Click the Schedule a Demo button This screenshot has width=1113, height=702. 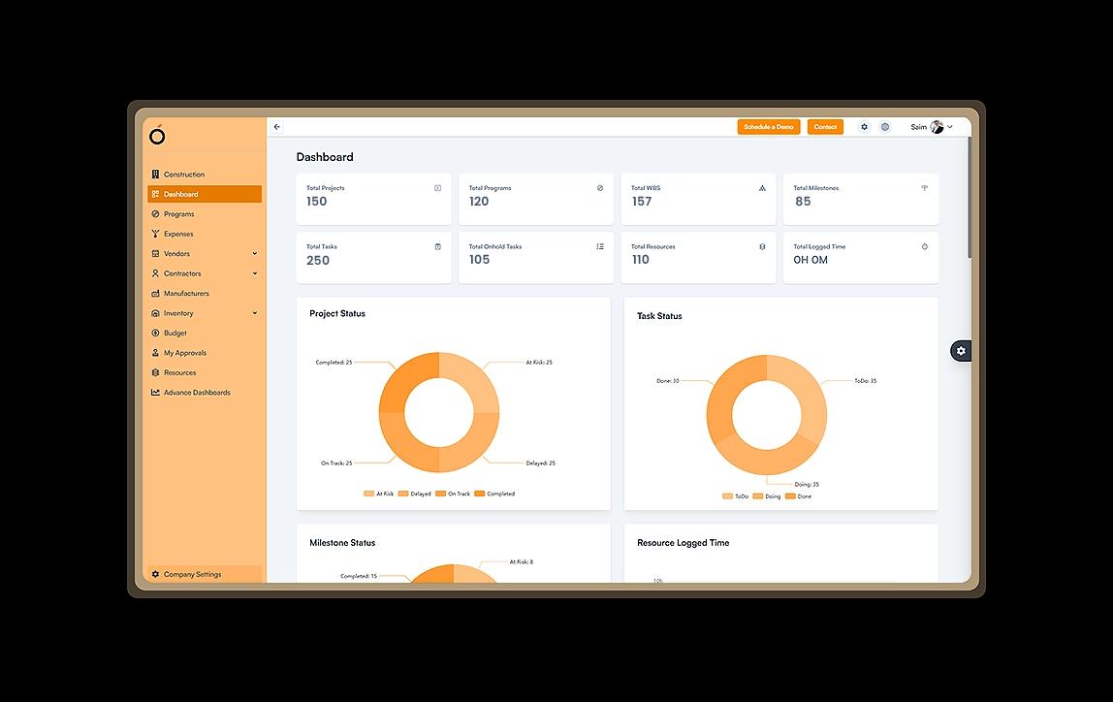769,126
